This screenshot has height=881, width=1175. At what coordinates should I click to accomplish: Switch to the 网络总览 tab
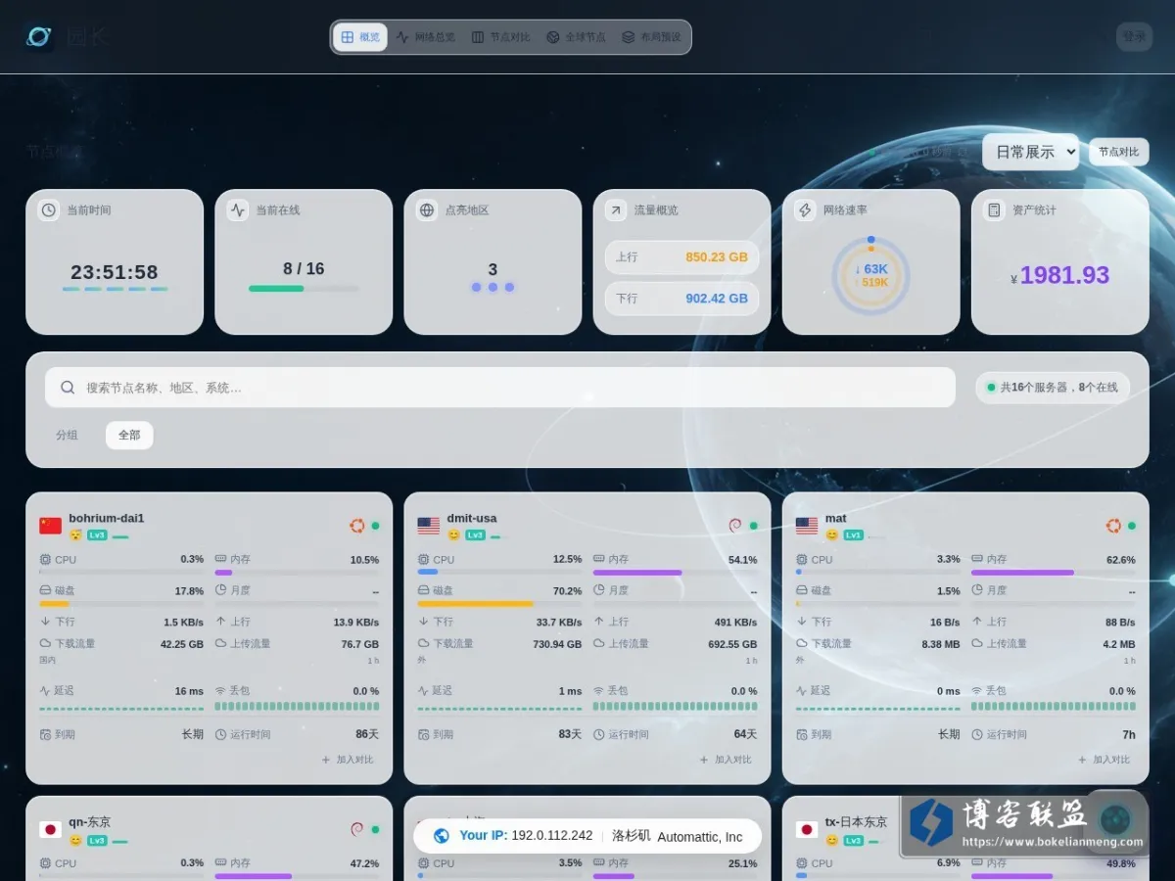426,37
